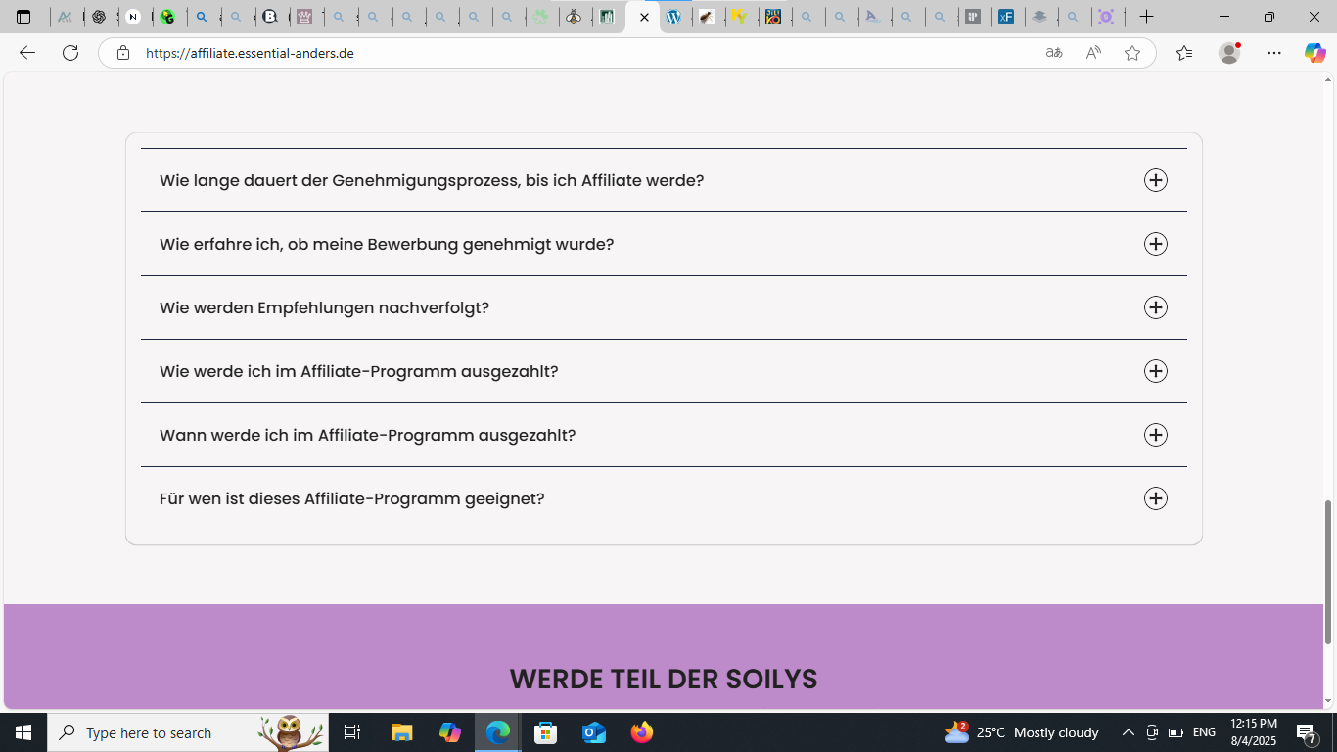1337x752 pixels.
Task: Click 'WERDE TEIL DER SOILYS' heading
Action: tap(664, 679)
